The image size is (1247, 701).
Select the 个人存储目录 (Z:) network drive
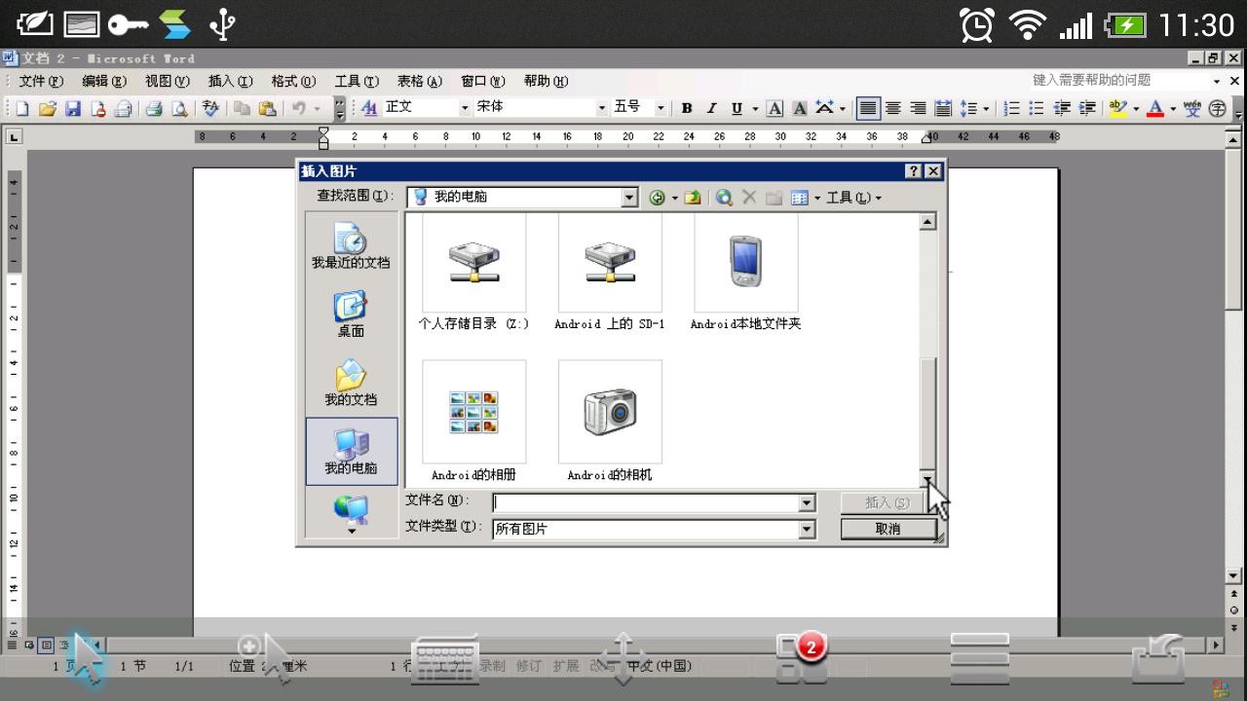click(473, 263)
